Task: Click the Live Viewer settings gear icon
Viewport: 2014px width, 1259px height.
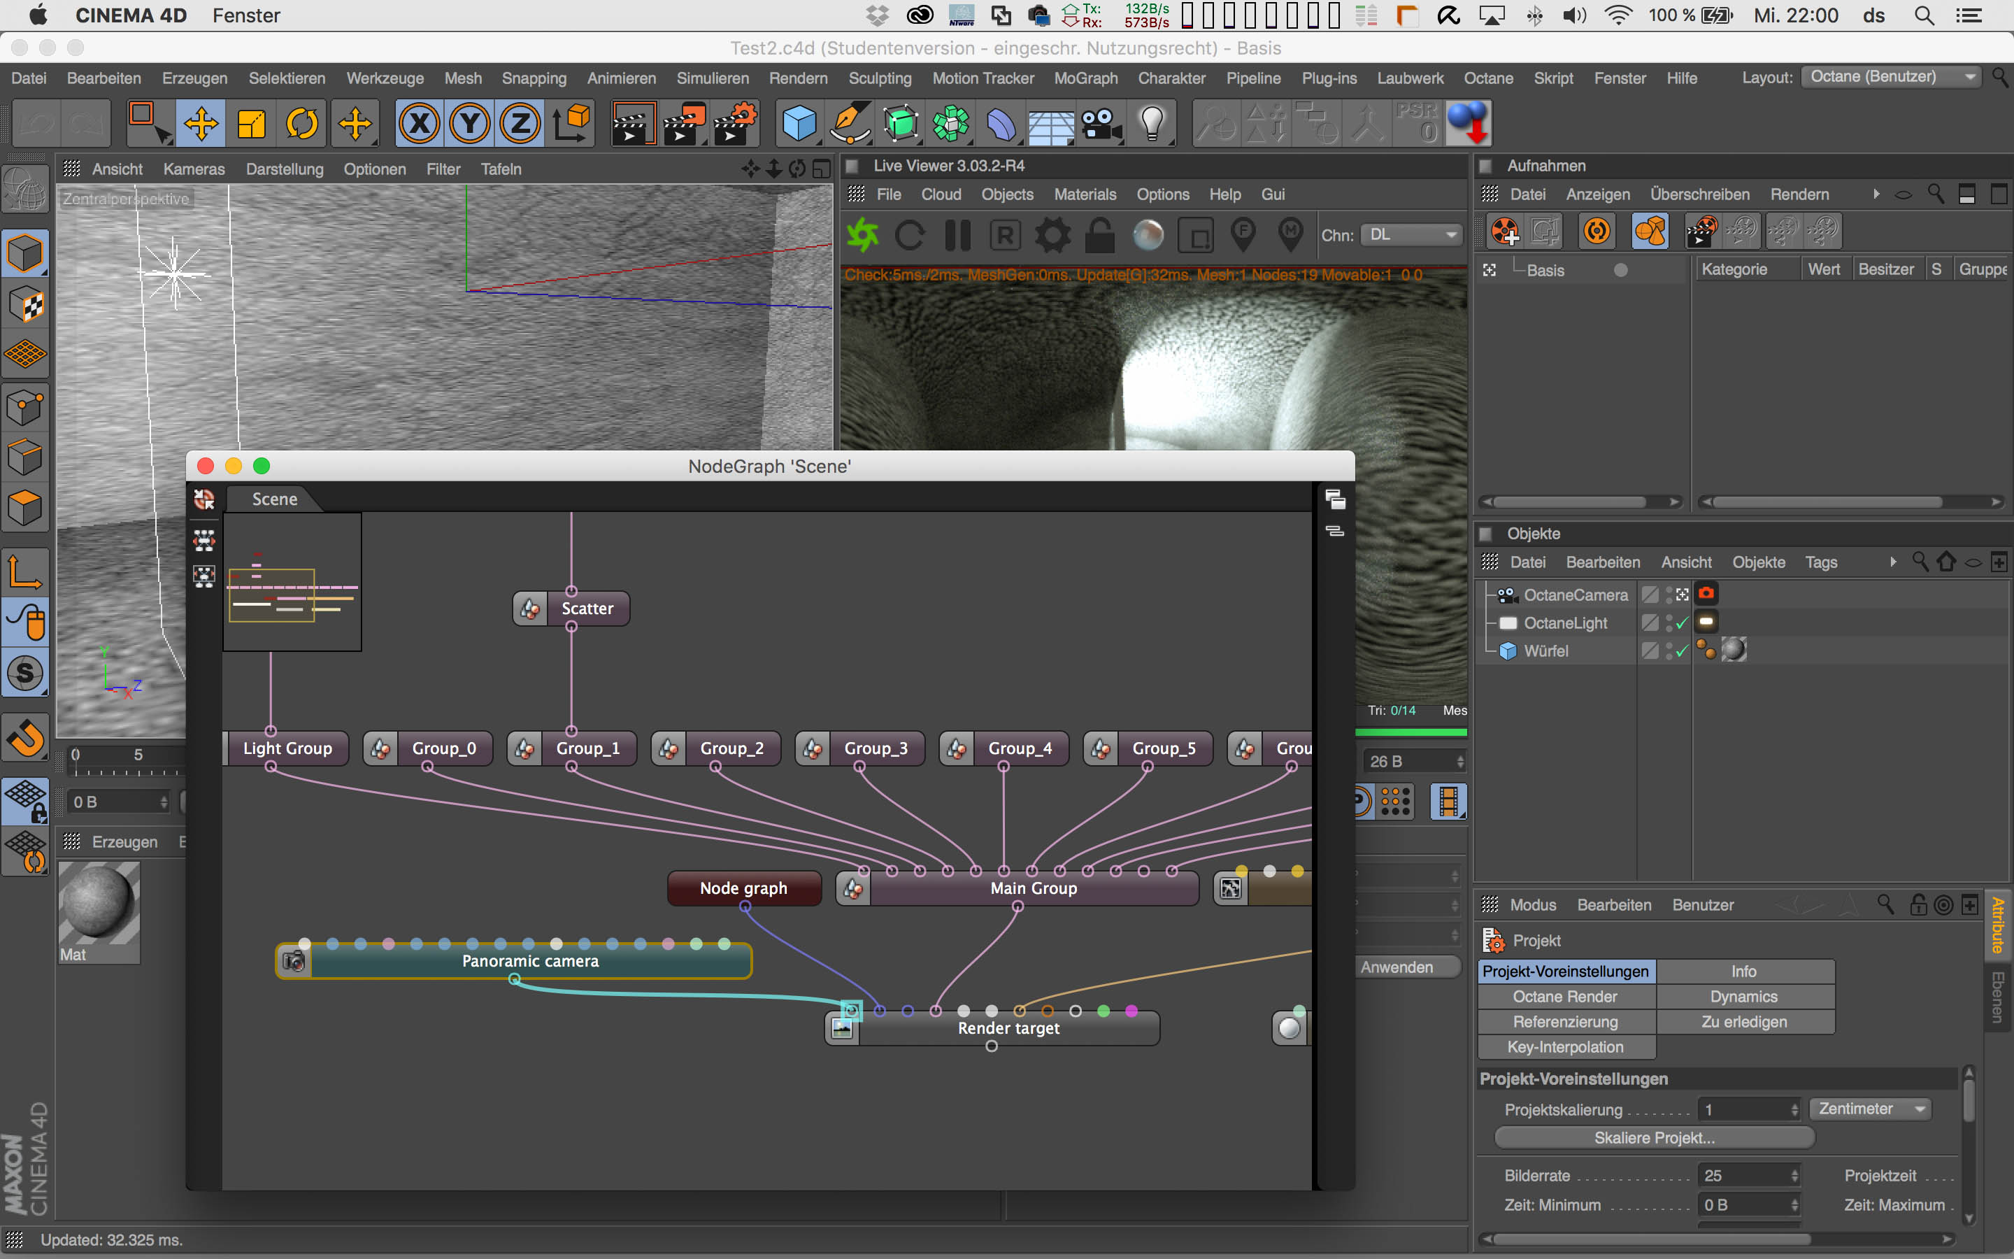Action: [x=1052, y=236]
